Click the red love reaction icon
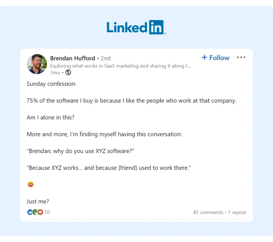The height and width of the screenshot is (242, 273). pyautogui.click(x=40, y=212)
